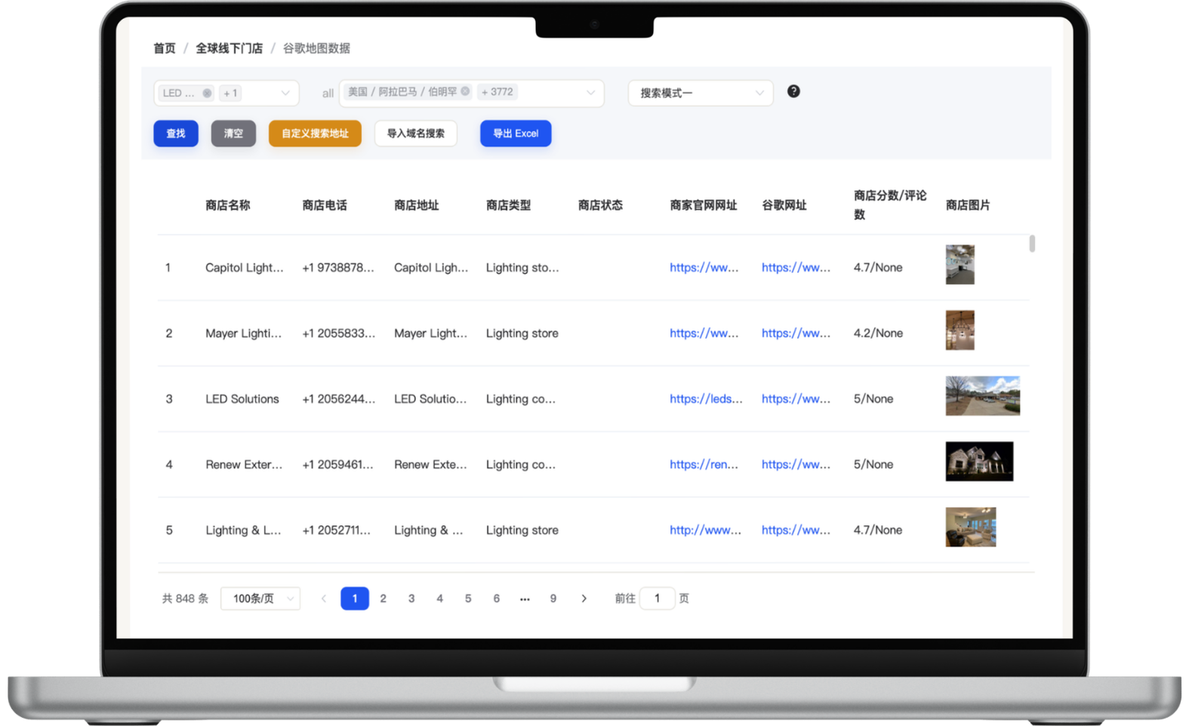Screen dimensions: 1189x726
Task: Remove the 美国 / 阿拉巴马 / 伯明罕 location tag
Action: tap(465, 91)
